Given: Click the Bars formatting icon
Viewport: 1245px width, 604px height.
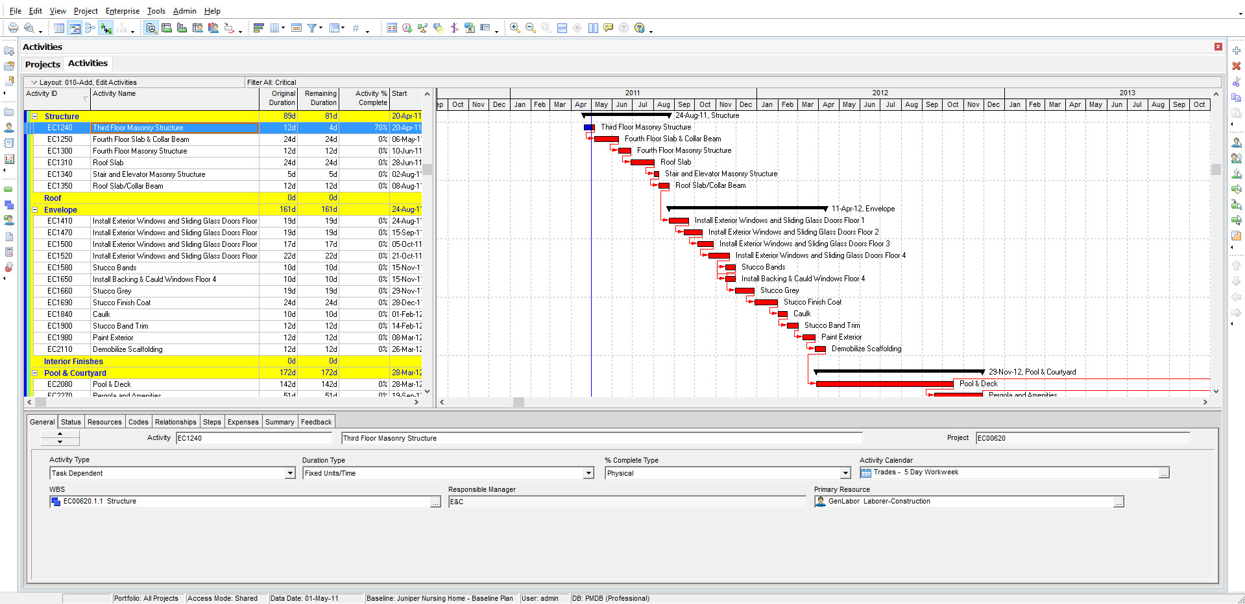Looking at the screenshot, I should point(258,28).
